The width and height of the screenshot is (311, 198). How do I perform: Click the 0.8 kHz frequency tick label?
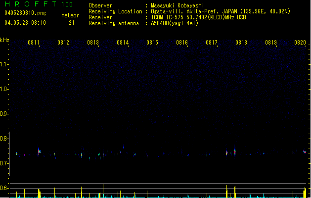tap(4, 139)
